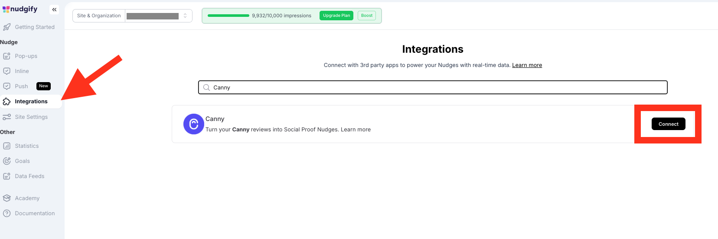Open Site Settings

(x=31, y=117)
